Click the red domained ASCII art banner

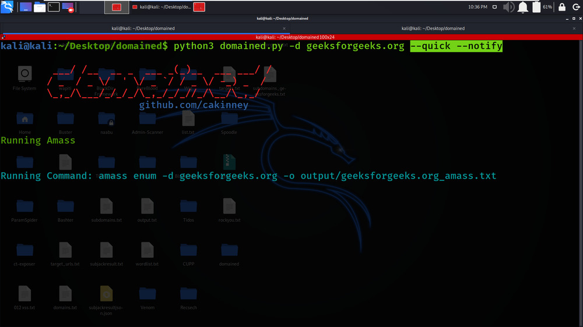[x=160, y=81]
